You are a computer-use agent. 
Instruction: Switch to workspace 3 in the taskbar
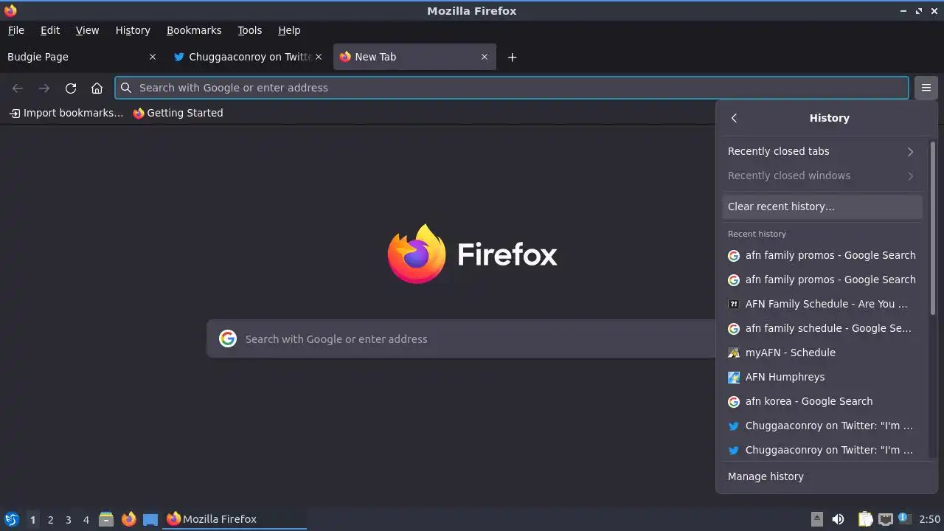tap(68, 519)
